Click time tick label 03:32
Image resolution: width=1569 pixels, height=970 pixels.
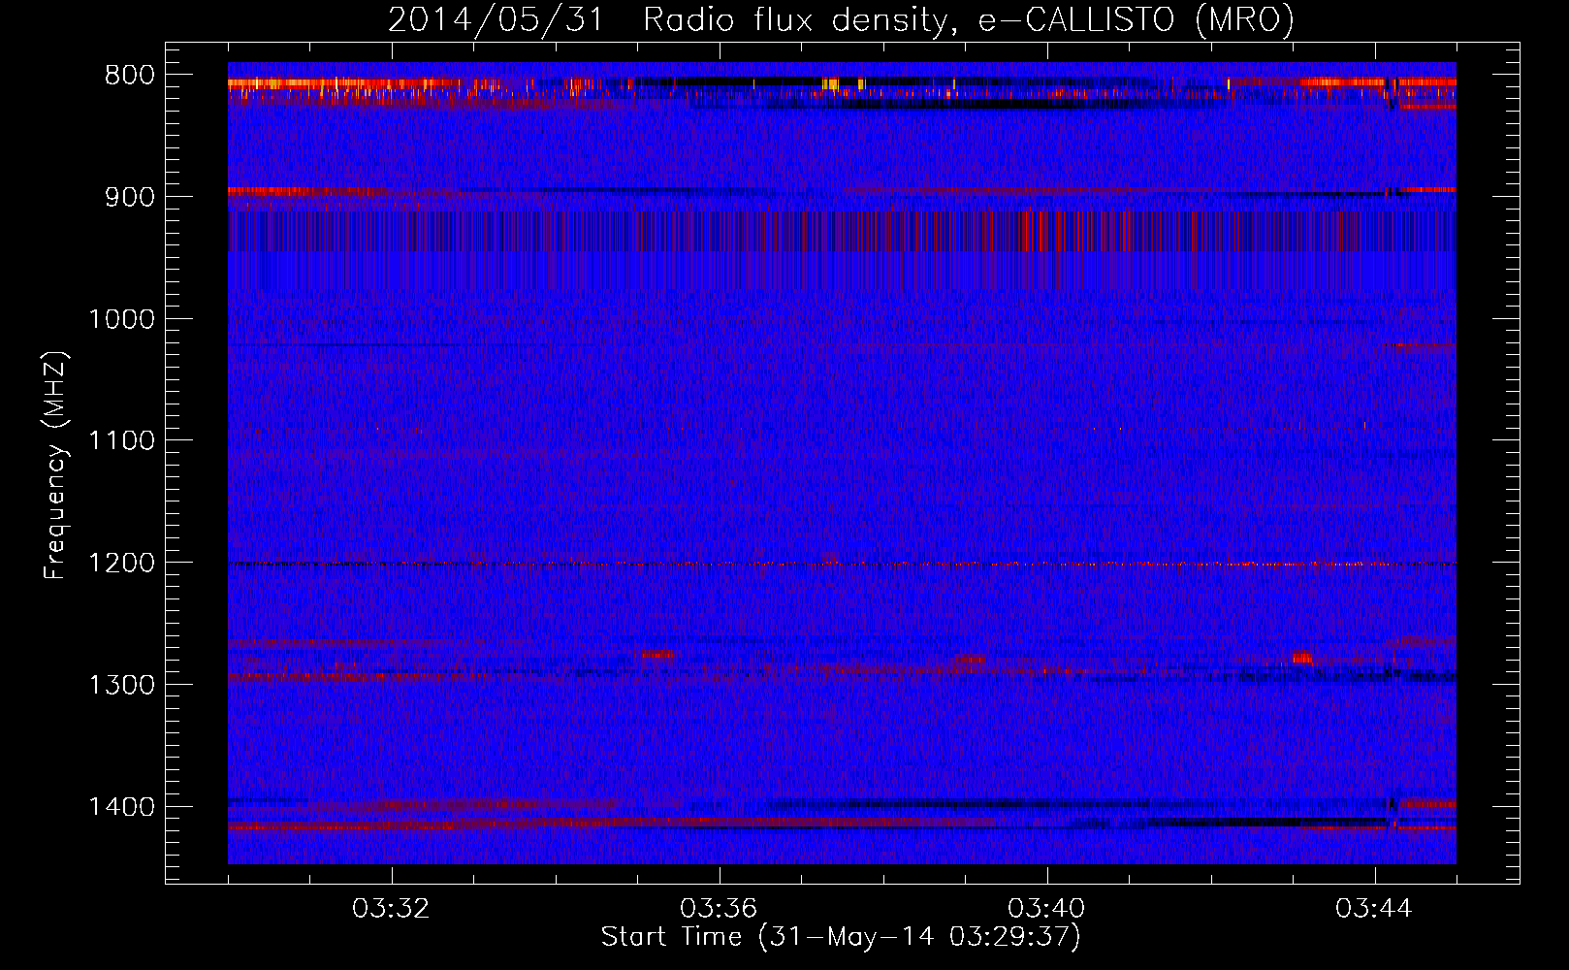pyautogui.click(x=391, y=909)
